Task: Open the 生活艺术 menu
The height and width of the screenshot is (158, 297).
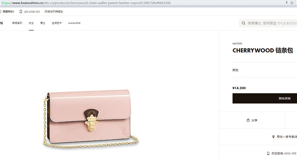Action: (x=57, y=23)
